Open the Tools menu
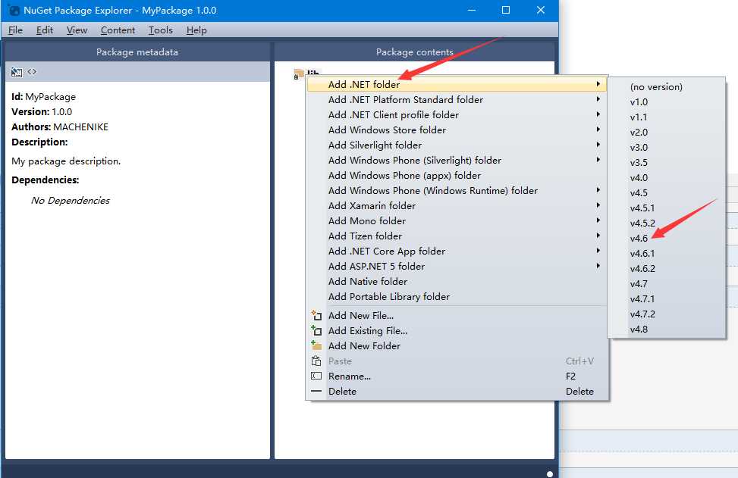Screen dimensions: 738x478 161,30
